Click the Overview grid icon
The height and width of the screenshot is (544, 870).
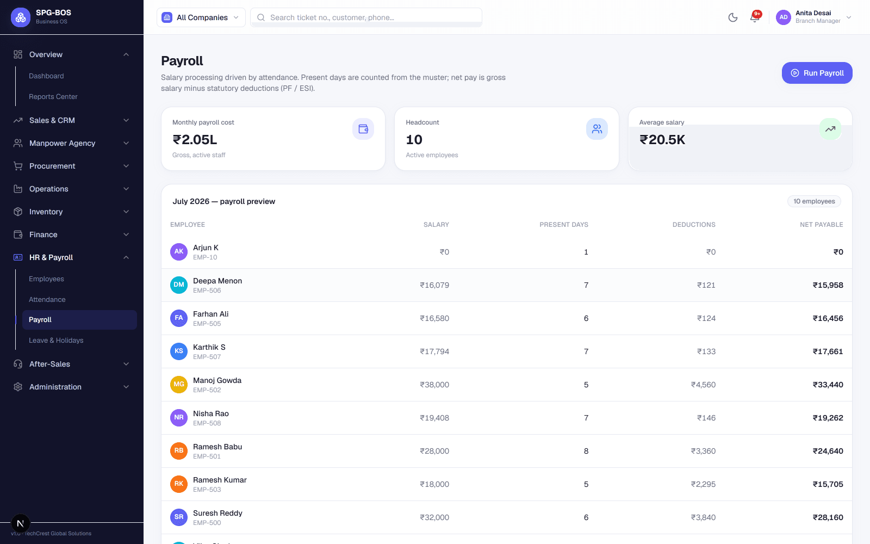tap(18, 54)
